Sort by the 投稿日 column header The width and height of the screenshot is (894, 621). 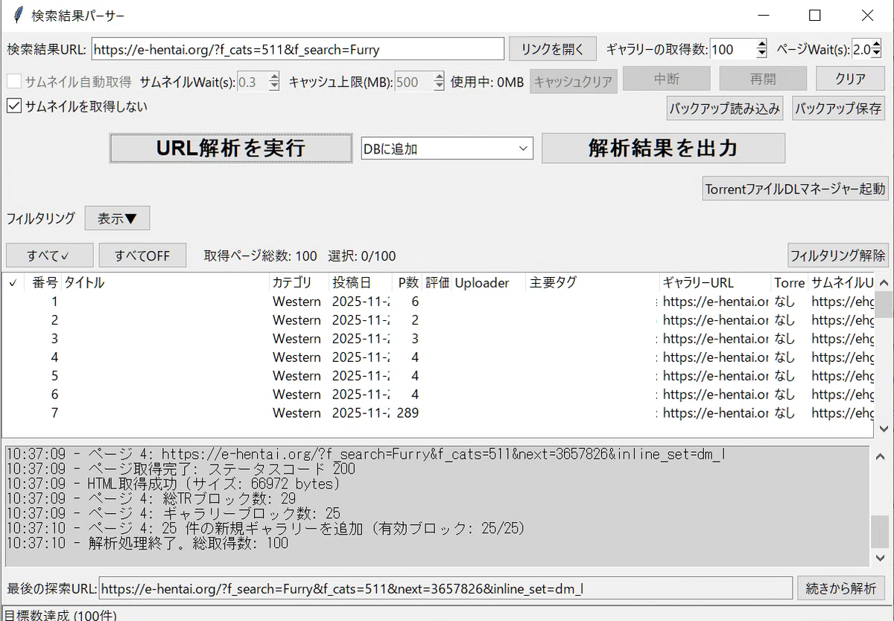(361, 282)
